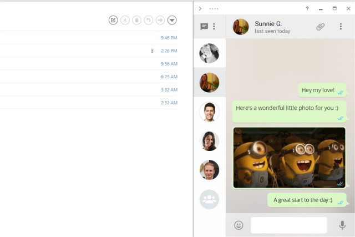
Task: Open the chat options three-dot menu
Action: (341, 27)
